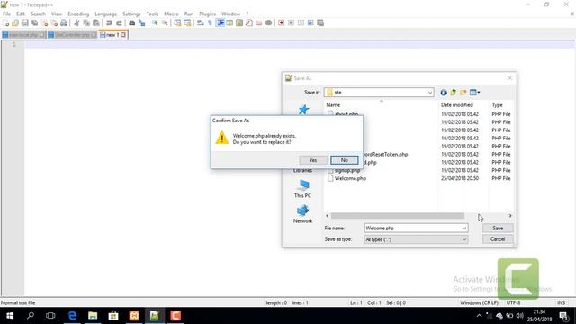The image size is (576, 324).
Task: Open the Encoding menu
Action: coord(78,13)
